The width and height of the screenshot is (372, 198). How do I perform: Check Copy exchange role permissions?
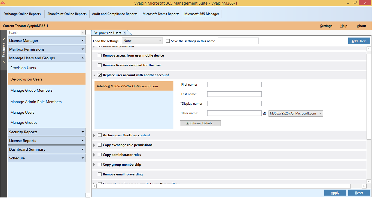click(100, 145)
